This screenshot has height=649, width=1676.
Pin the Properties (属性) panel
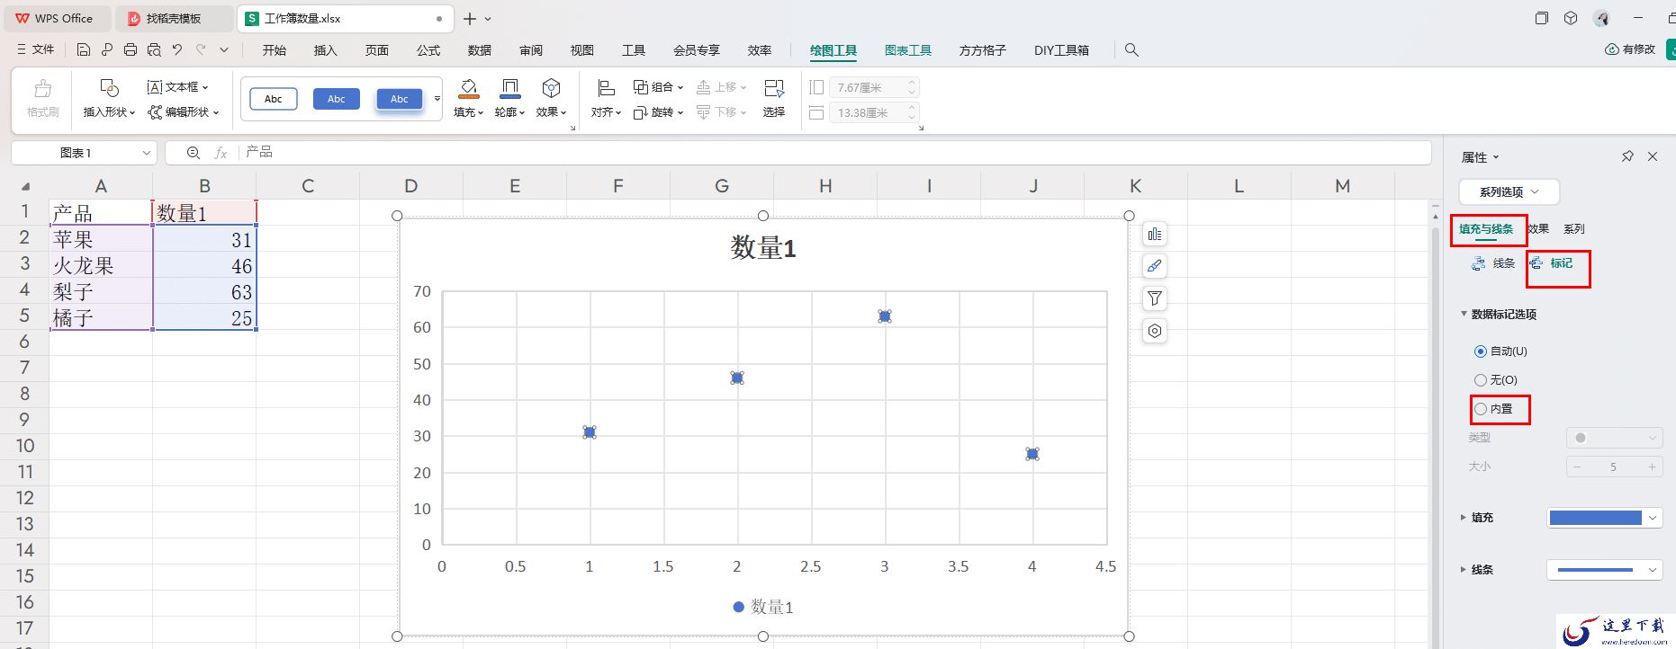tap(1627, 156)
